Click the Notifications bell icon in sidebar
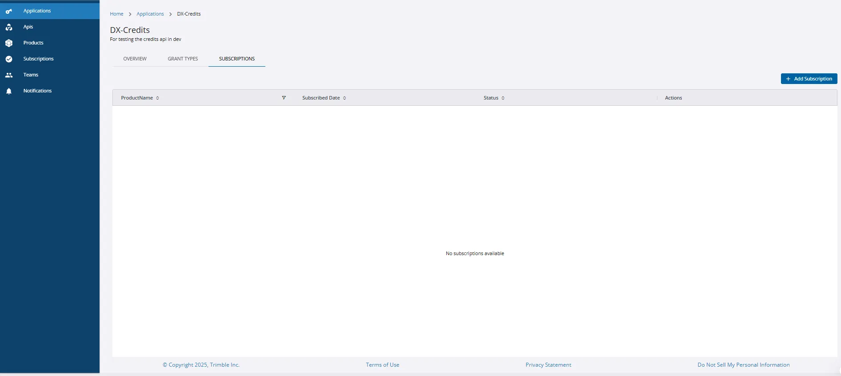Screen dimensions: 841x376 click(x=9, y=91)
